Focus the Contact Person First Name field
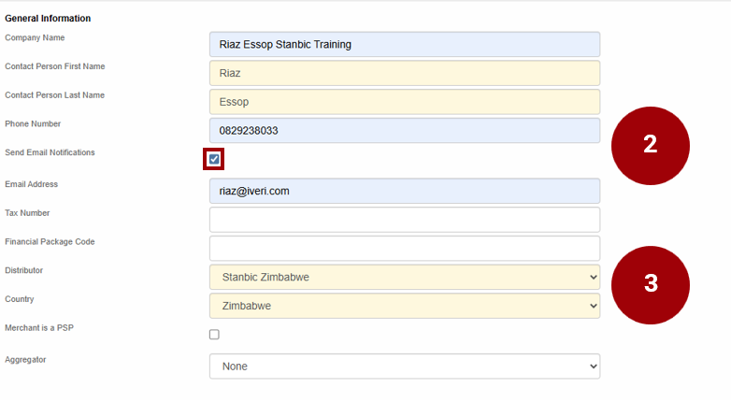This screenshot has height=417, width=731. tap(405, 73)
